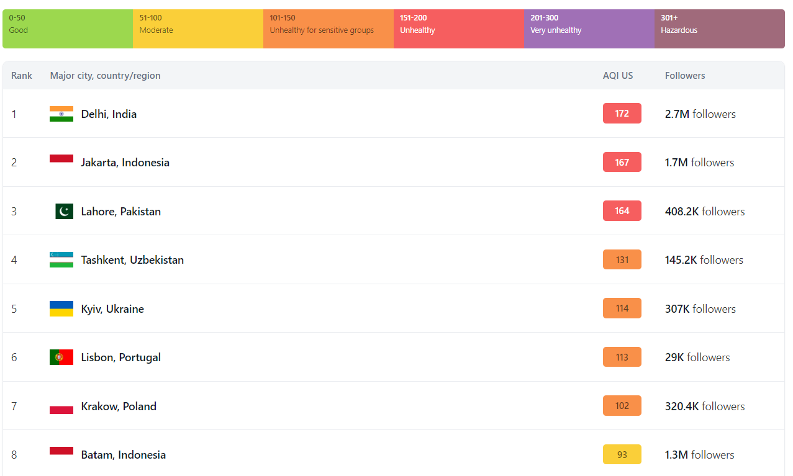Screen dimensions: 793x476
Task: Click the Followers column header
Action: point(685,76)
